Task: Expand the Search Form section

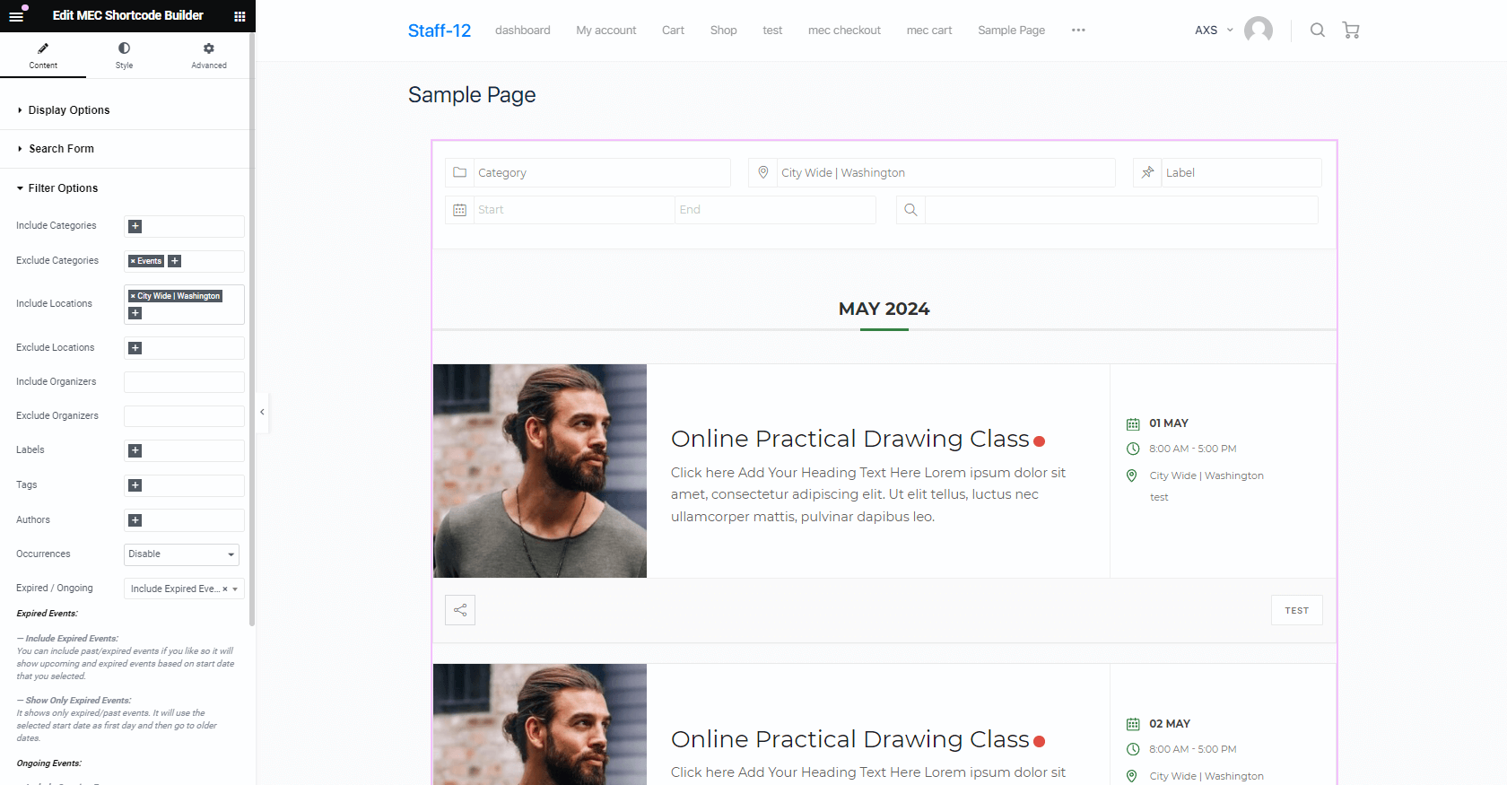Action: [61, 149]
